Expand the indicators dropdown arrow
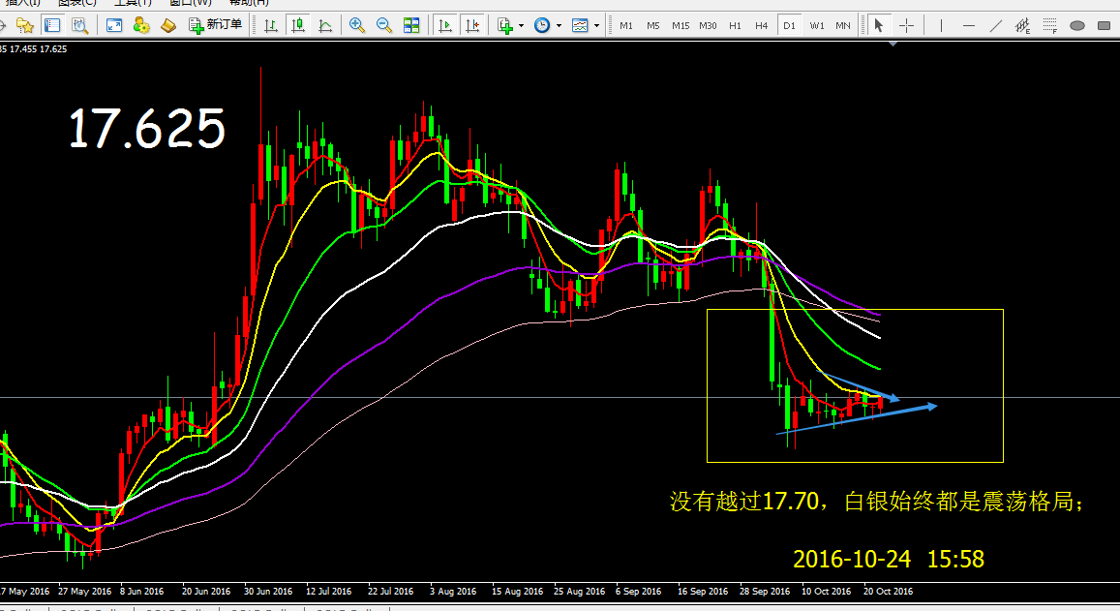 click(x=521, y=26)
